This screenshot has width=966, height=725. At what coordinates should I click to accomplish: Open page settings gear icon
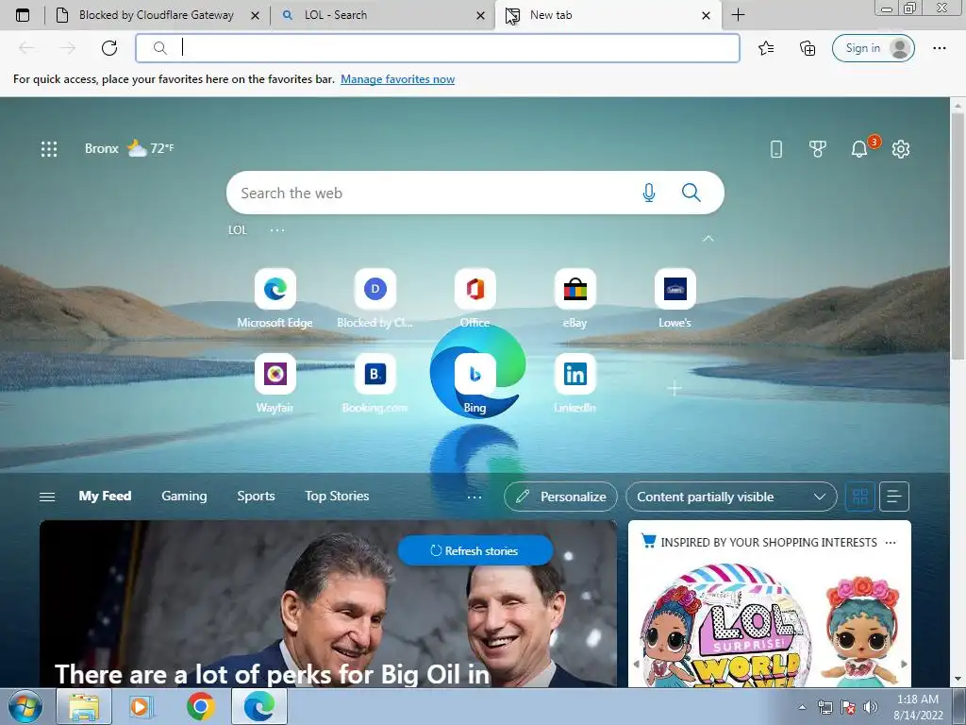[x=901, y=148]
